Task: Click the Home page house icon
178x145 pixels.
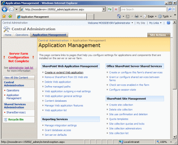Action: [119, 16]
